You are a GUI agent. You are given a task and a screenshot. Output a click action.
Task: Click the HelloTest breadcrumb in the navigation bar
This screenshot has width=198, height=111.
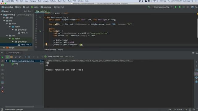[x=59, y=7]
